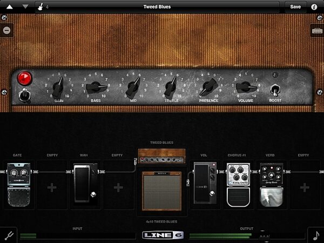
Task: Open guitar preset selector icon
Action: (x=40, y=7)
